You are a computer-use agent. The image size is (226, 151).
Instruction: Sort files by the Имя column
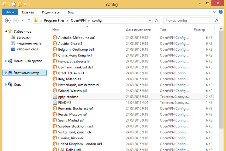pos(56,29)
